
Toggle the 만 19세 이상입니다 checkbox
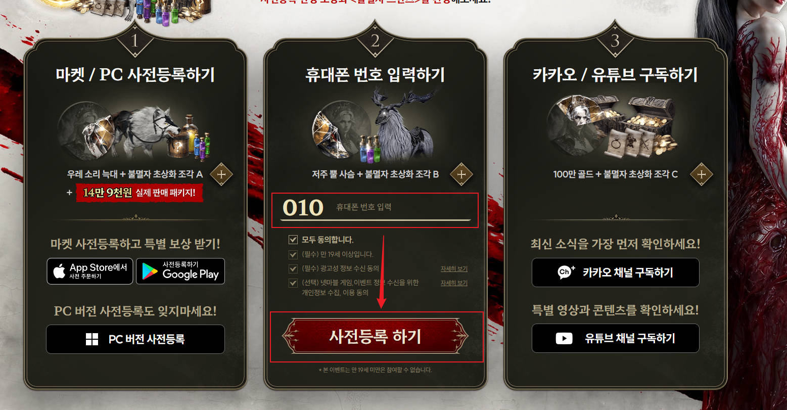point(293,254)
